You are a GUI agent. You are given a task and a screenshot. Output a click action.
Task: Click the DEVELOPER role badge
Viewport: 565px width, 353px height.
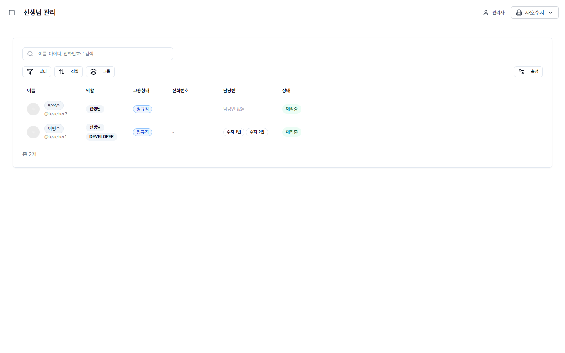click(x=102, y=137)
